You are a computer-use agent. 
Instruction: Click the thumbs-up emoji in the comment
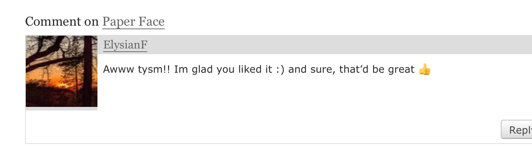coord(425,69)
